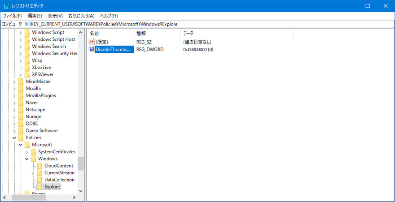Select the Mozilla folder icon
The width and height of the screenshot is (395, 202).
(x=21, y=89)
